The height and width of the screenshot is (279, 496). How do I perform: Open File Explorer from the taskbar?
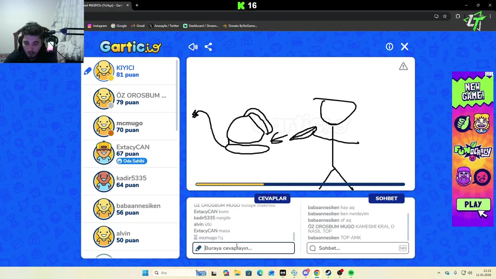point(237,273)
